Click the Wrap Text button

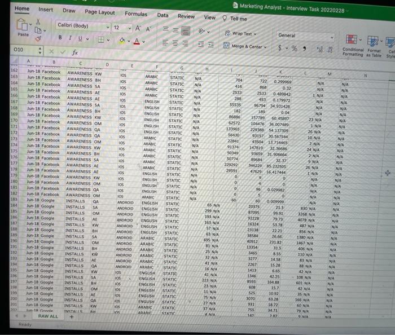(240, 33)
